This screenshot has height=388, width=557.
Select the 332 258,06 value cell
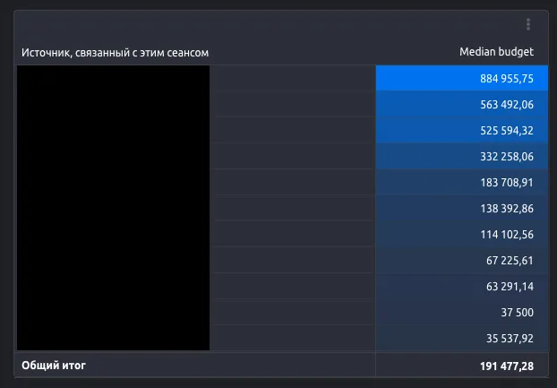coord(507,156)
